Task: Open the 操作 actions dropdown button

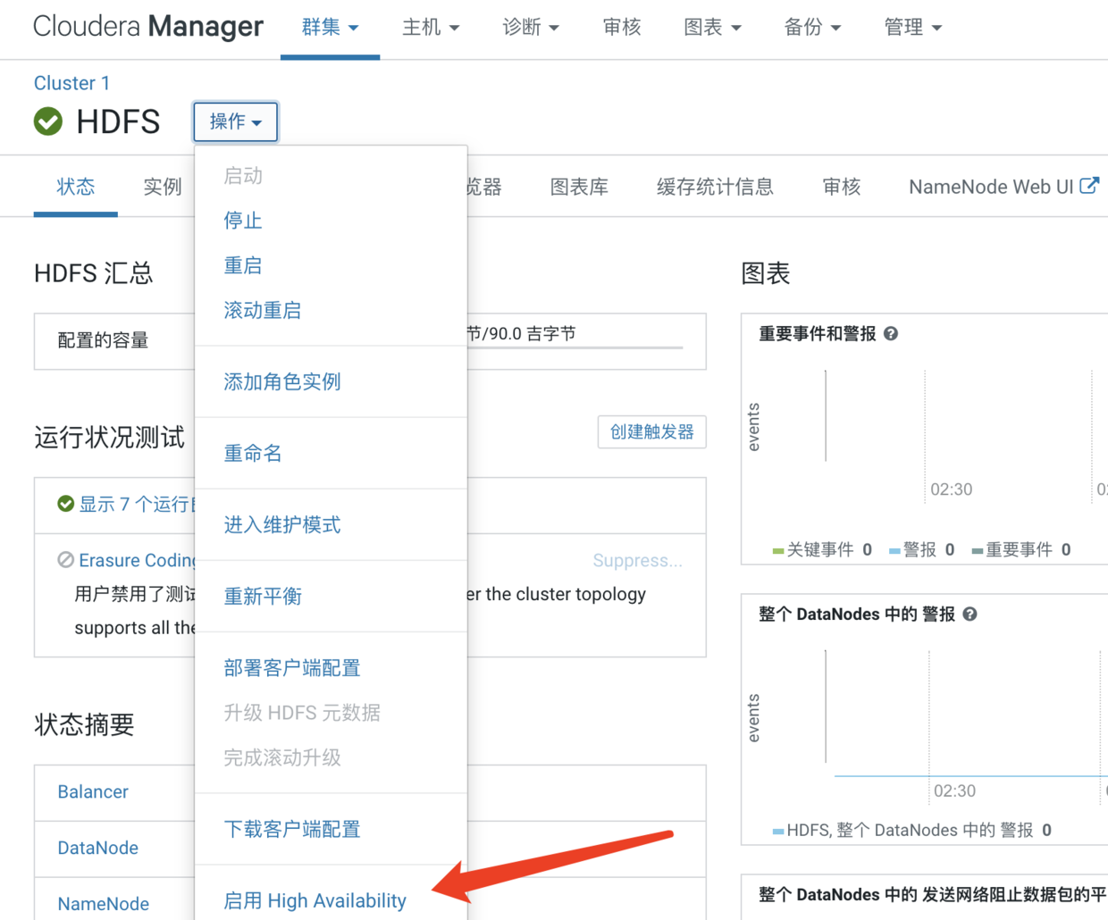Action: pos(236,121)
